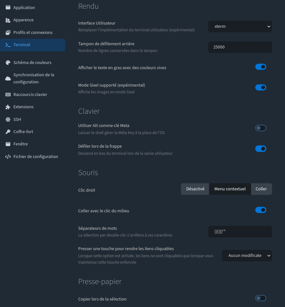
Task: Click the Application window icon in sidebar
Action: (8, 7)
